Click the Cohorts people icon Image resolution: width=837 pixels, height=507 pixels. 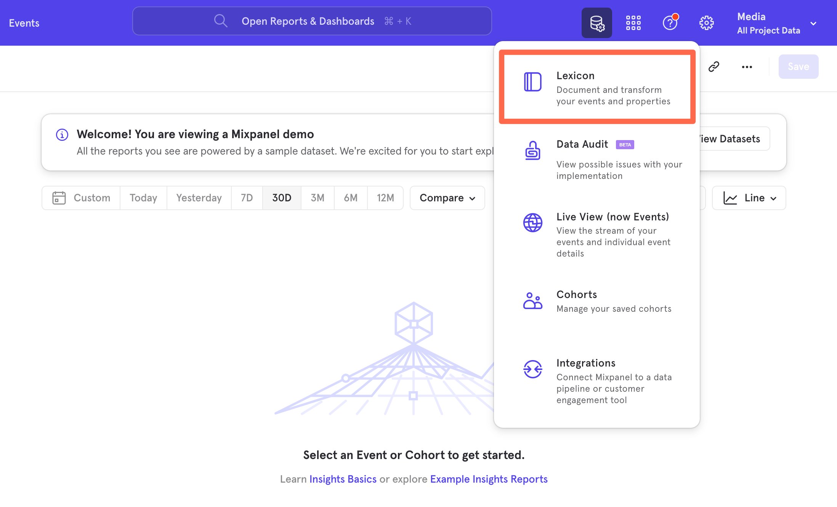tap(532, 301)
